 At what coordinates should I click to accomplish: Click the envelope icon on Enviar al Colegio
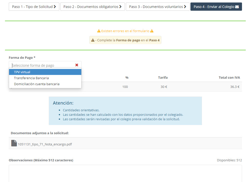pos(237,7)
